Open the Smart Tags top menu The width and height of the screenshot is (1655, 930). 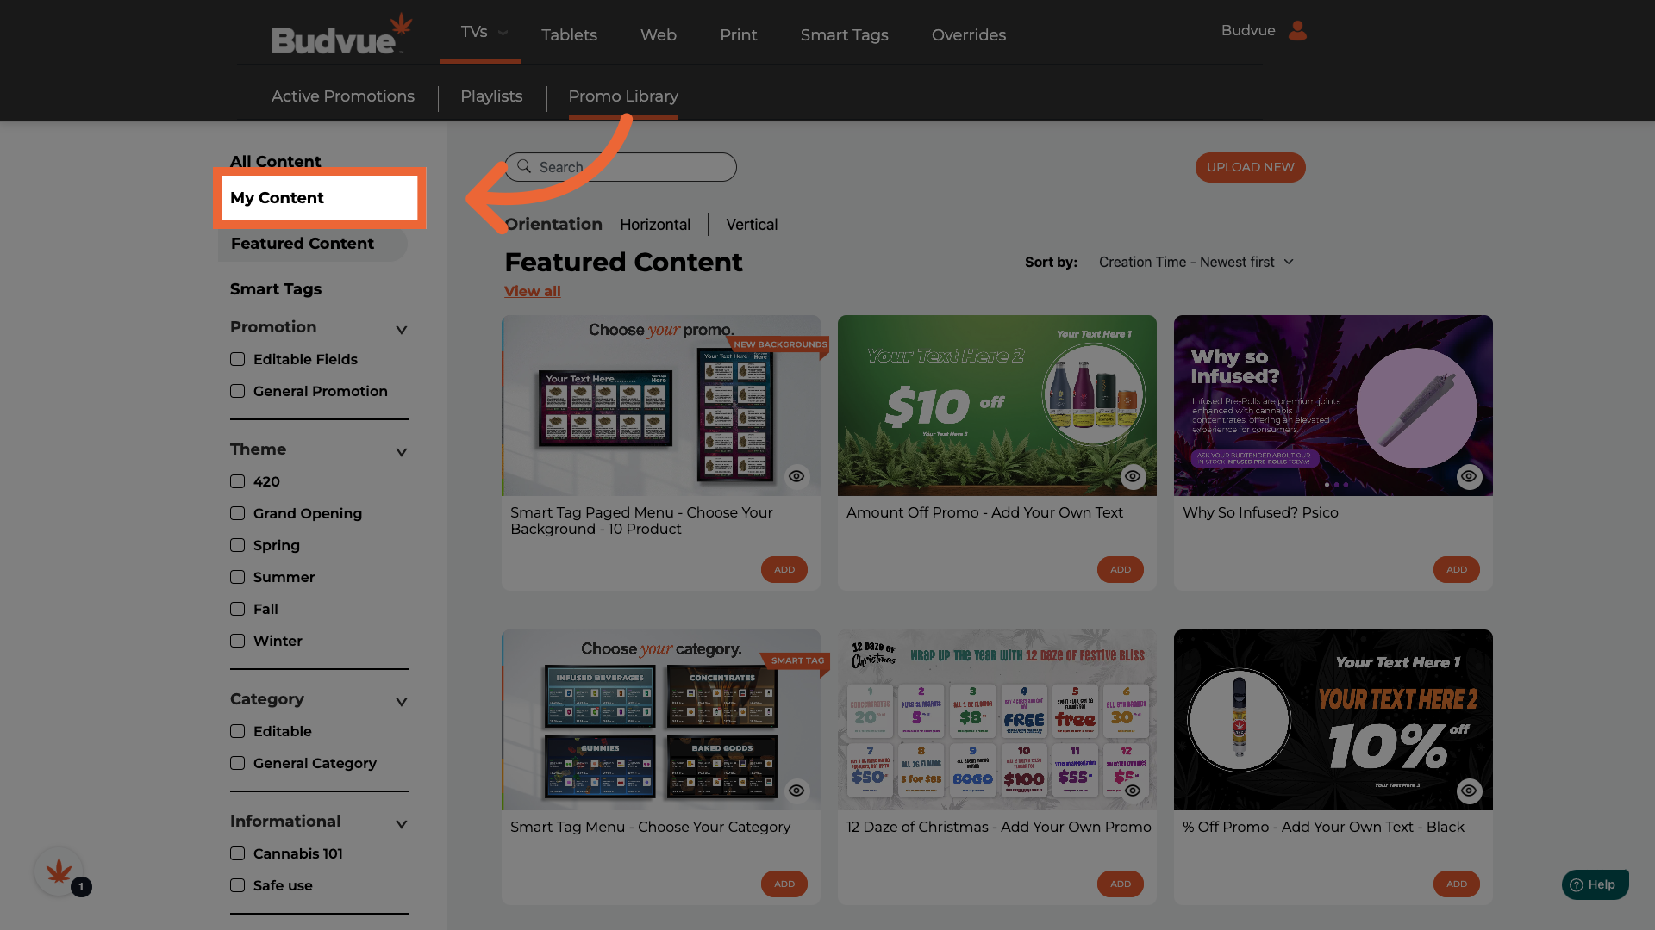[844, 35]
